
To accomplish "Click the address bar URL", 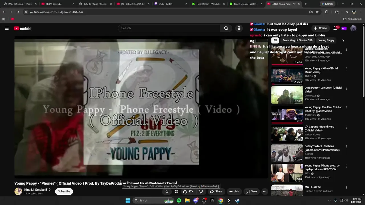I will click(56, 12).
